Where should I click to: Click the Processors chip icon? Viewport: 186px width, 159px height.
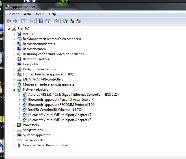(x=19, y=125)
